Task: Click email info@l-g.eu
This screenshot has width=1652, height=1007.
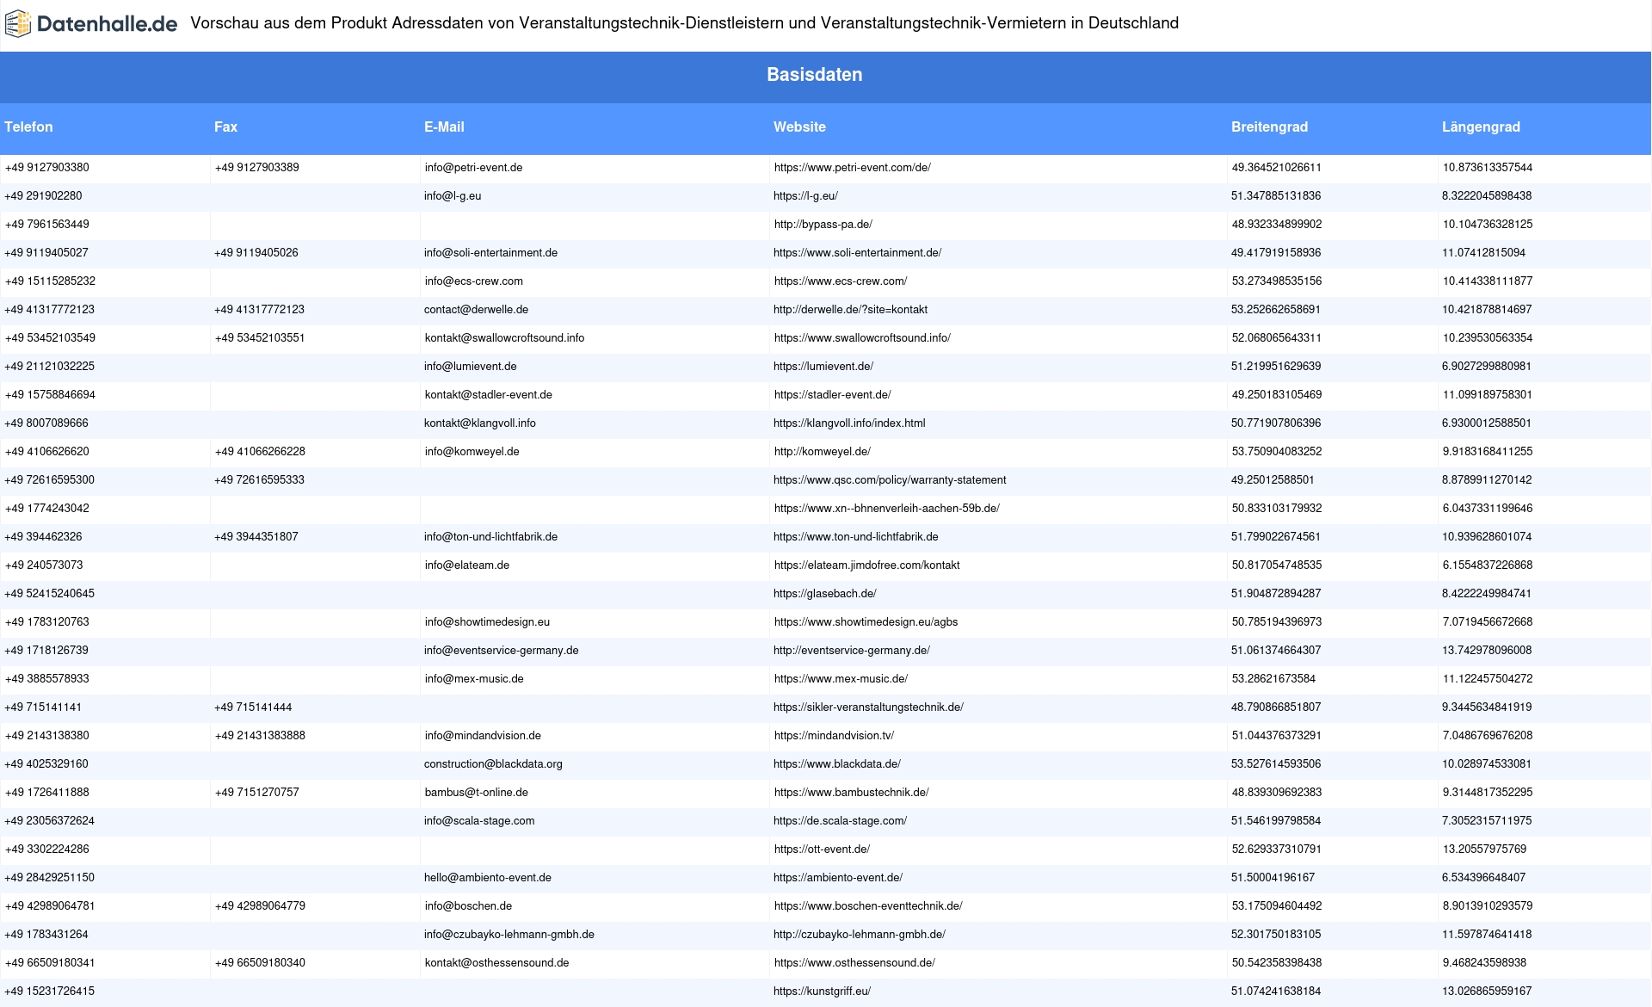Action: (453, 196)
